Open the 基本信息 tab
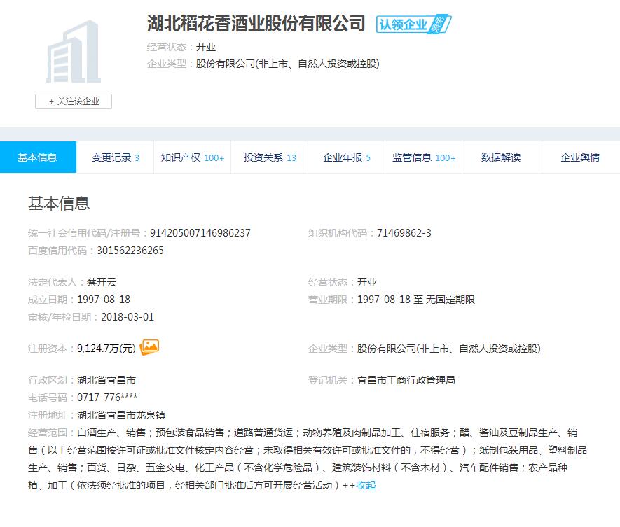 [x=38, y=157]
